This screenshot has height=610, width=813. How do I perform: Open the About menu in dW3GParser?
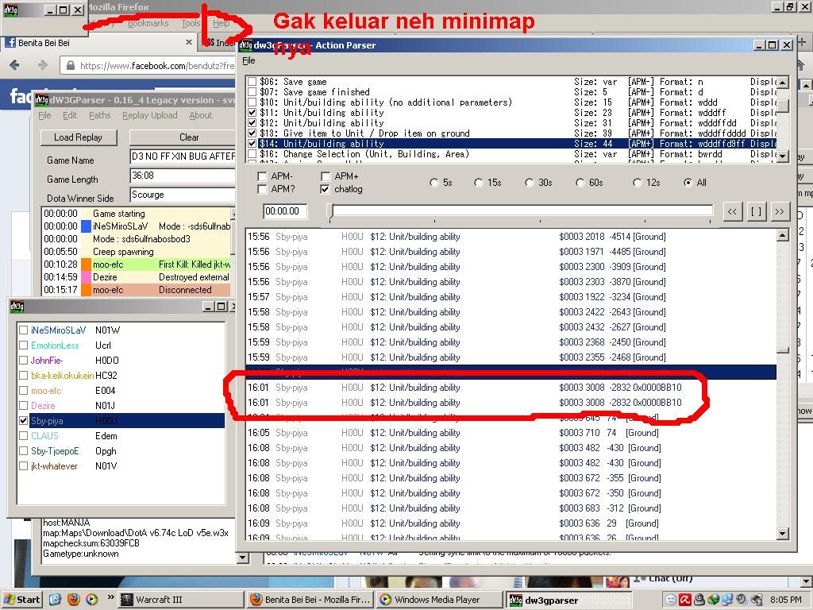pyautogui.click(x=201, y=115)
